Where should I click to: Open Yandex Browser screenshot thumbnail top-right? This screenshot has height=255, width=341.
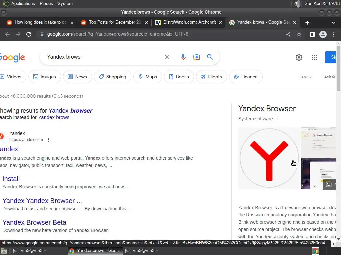(x=318, y=142)
